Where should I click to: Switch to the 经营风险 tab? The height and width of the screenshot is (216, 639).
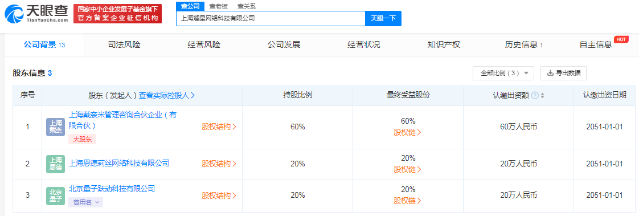204,45
